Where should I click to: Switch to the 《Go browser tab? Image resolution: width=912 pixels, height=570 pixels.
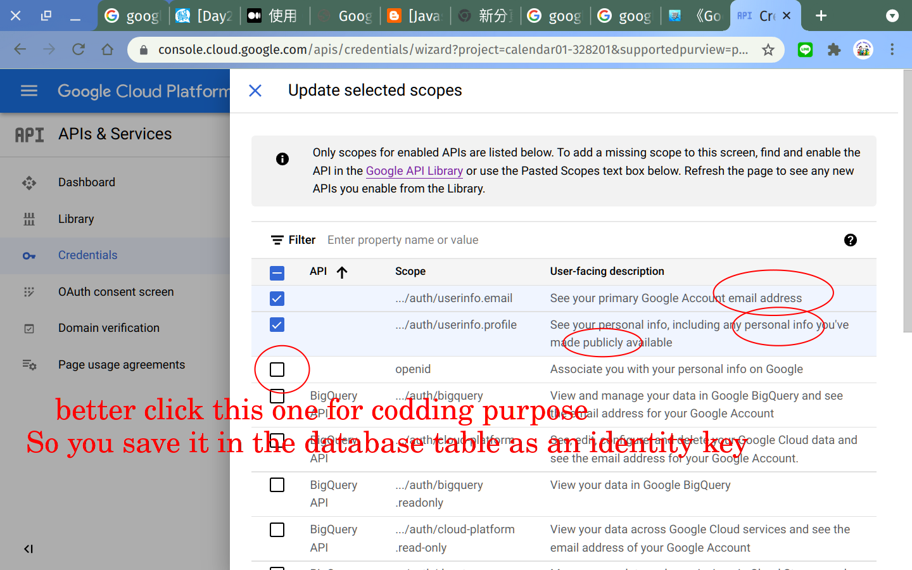tap(696, 16)
